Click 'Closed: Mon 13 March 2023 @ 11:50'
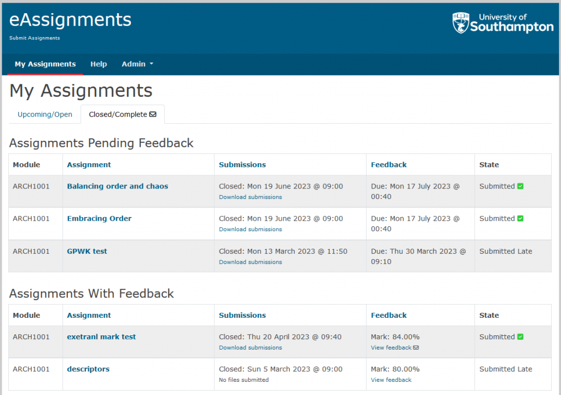The image size is (561, 395). click(283, 251)
